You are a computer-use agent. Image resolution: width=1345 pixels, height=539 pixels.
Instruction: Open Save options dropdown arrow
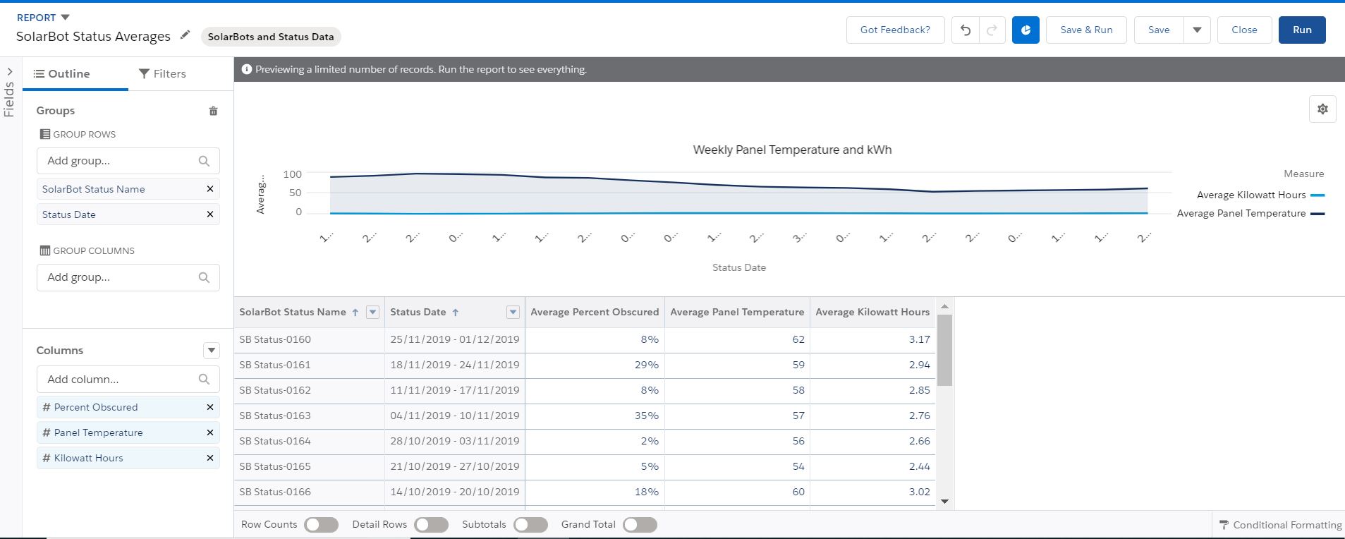pos(1197,30)
